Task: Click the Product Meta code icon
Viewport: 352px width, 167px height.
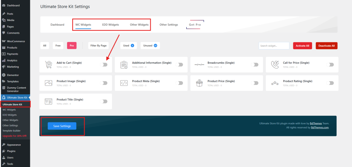Action: (x=124, y=83)
